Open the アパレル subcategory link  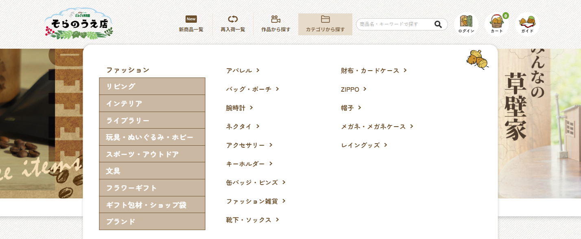[243, 70]
